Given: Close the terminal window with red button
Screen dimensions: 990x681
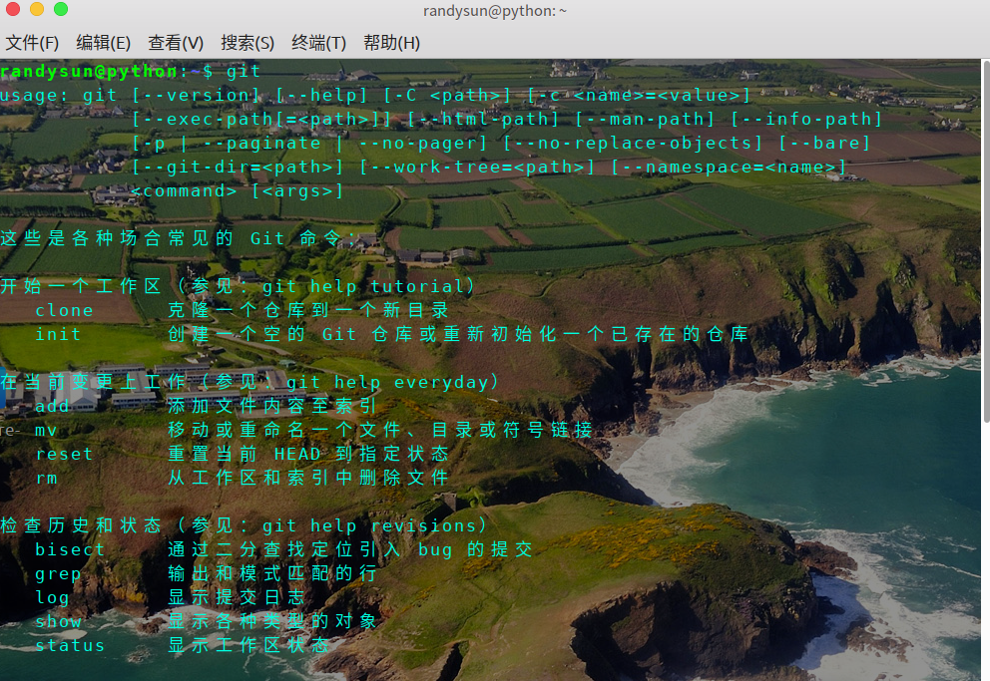Looking at the screenshot, I should click(13, 10).
